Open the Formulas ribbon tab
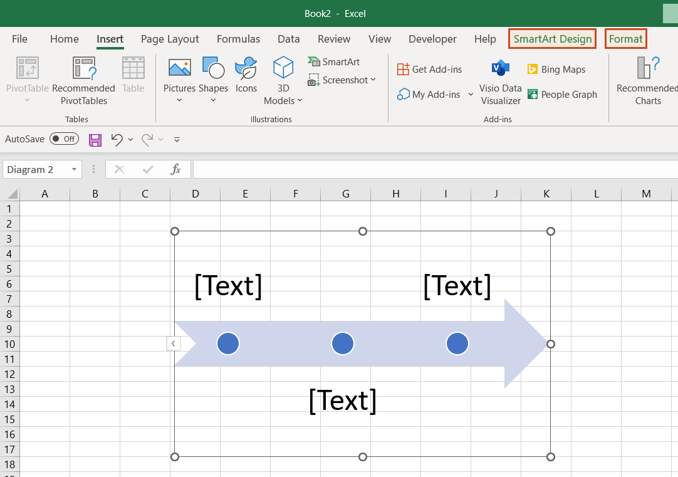The width and height of the screenshot is (678, 477). 238,39
